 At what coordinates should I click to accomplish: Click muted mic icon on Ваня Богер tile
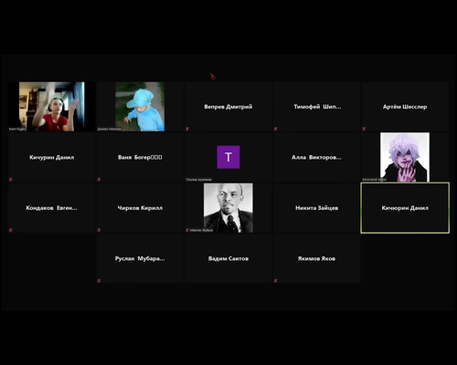coord(99,180)
